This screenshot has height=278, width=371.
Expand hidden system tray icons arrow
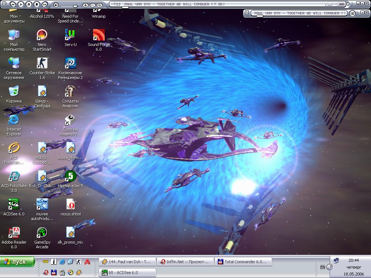tap(330, 267)
